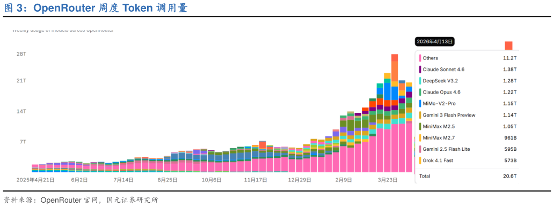Click the 3月23日 x-axis label
Viewport: 554px width, 207px height.
tap(387, 180)
